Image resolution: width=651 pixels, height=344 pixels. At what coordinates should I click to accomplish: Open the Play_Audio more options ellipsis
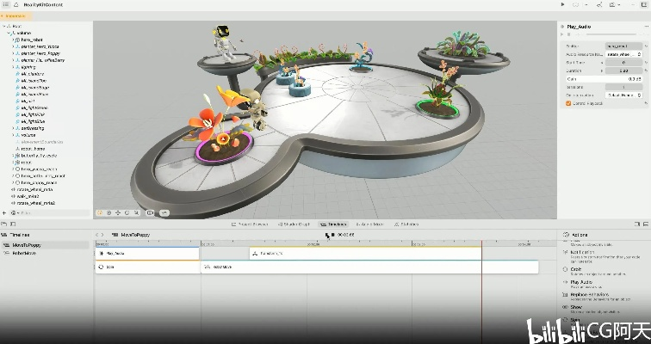[x=646, y=27]
